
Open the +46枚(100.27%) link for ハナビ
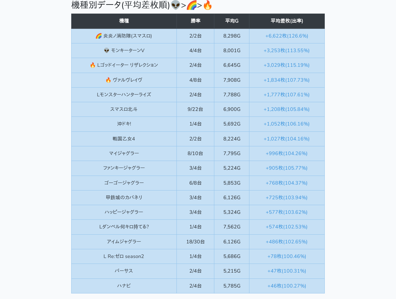click(287, 286)
